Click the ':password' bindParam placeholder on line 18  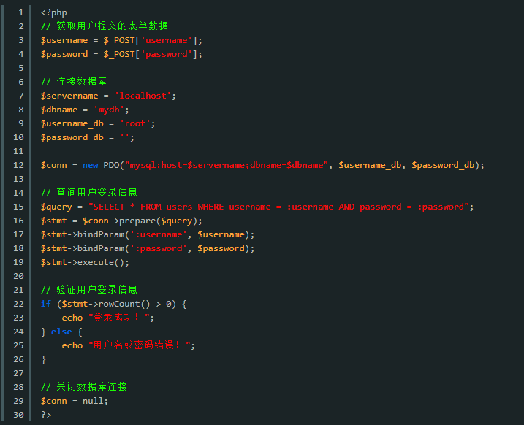coord(159,248)
